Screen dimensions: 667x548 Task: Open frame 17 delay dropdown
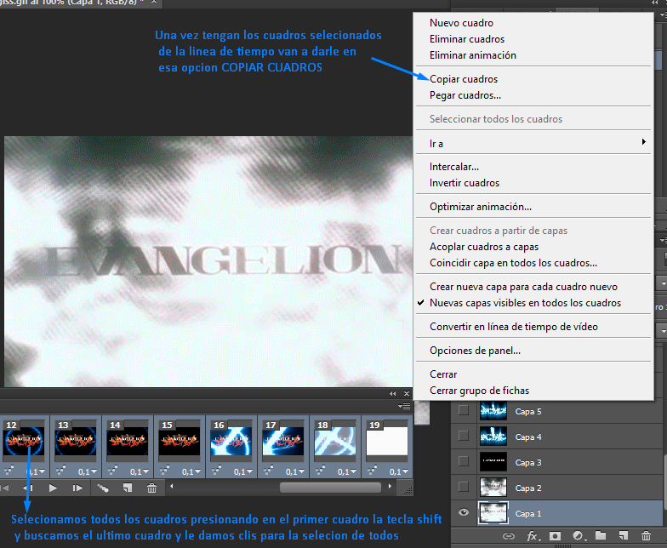point(295,471)
